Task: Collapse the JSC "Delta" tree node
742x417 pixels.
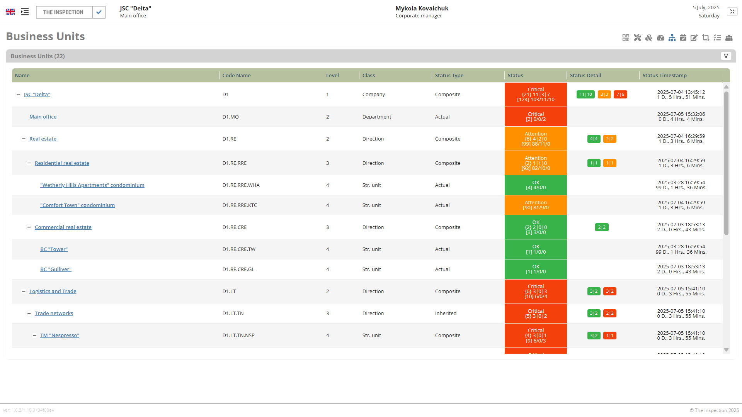Action: pos(18,95)
